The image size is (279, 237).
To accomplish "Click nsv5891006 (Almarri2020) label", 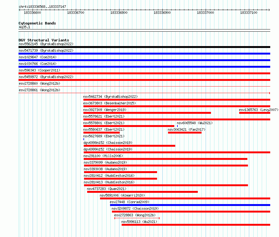I will pyautogui.click(x=122, y=195).
